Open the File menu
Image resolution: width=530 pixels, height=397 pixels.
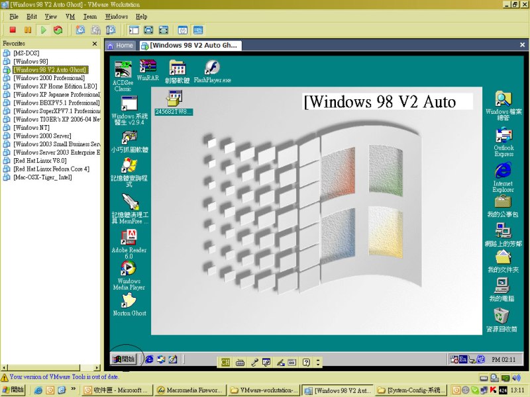[14, 17]
